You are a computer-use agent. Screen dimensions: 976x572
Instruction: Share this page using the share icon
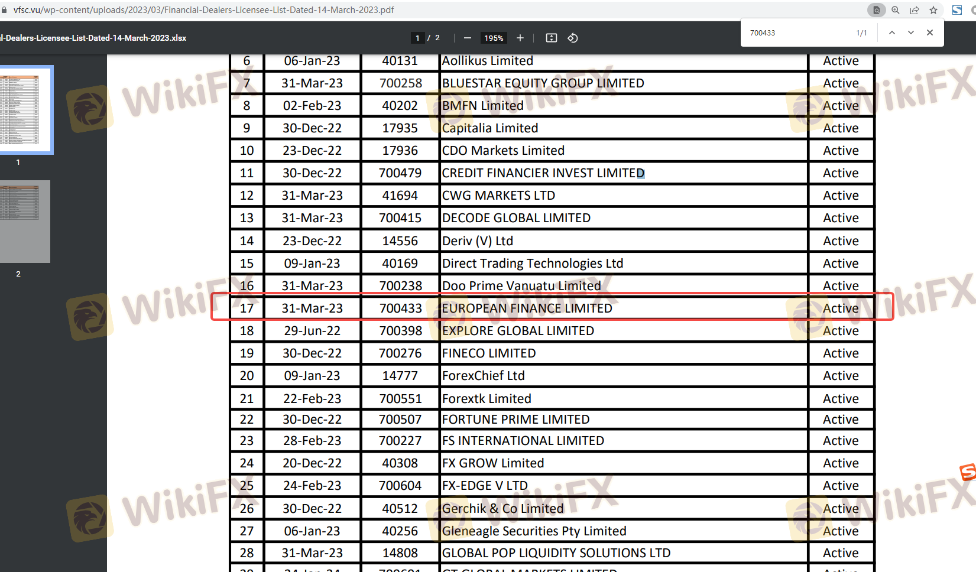coord(915,10)
